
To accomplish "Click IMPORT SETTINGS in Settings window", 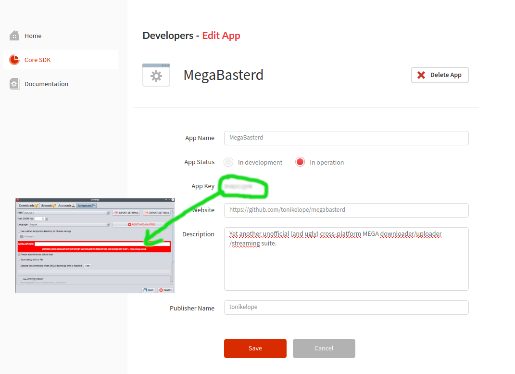I will [x=126, y=213].
